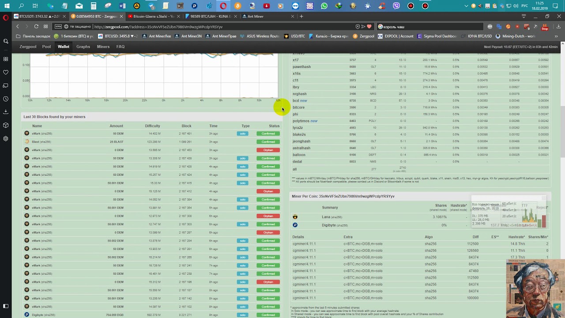The height and width of the screenshot is (318, 565).
Task: Open the Miners menu item
Action: point(103,46)
